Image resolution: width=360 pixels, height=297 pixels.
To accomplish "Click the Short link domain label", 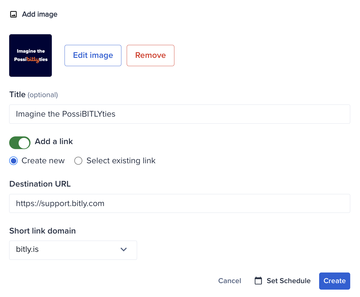I will coord(43,231).
